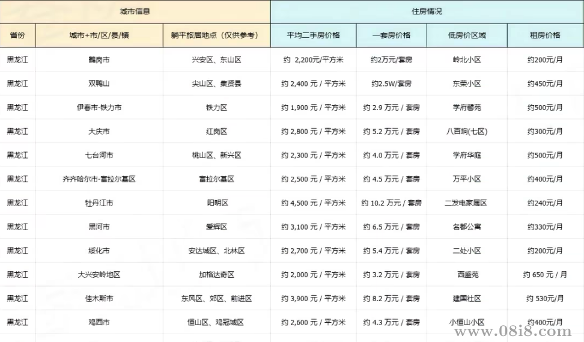This screenshot has width=584, height=342.
Task: Click the 低房价区域 column header
Action: (x=467, y=35)
